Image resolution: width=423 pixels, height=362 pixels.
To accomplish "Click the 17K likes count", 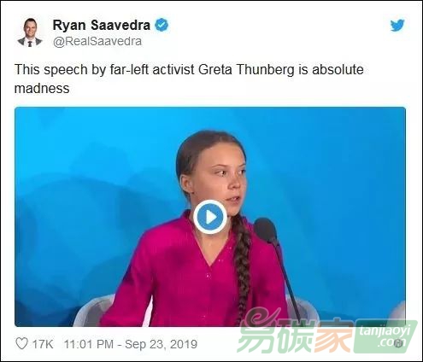I will (43, 344).
